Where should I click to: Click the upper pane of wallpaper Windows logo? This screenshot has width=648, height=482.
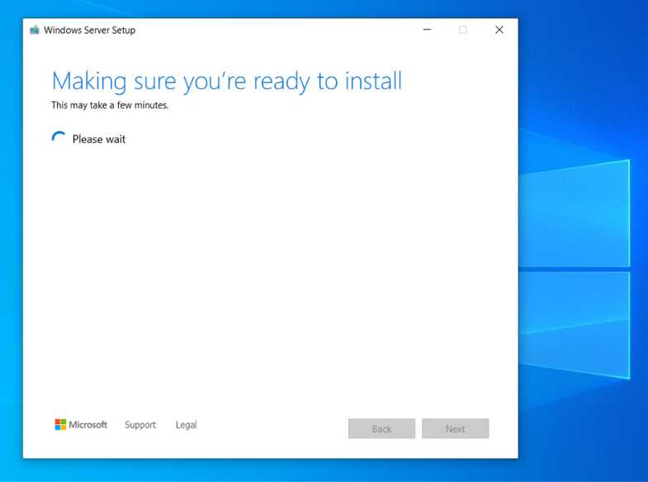point(575,215)
